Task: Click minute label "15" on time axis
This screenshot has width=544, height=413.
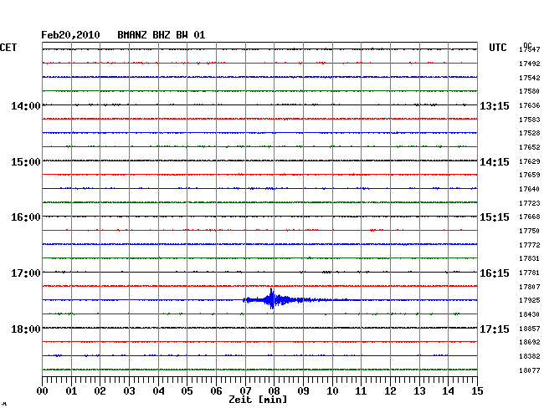Action: click(x=477, y=391)
